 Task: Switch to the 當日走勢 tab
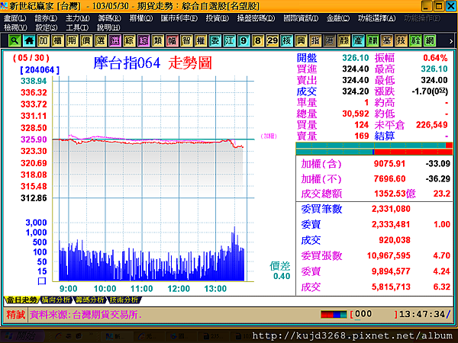(21, 300)
